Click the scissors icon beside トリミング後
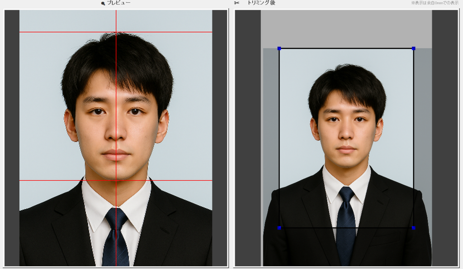Viewport: 463px width, 269px height. [236, 3]
